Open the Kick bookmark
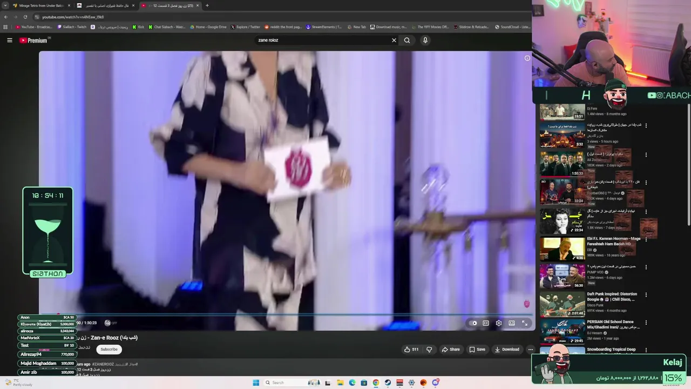Image resolution: width=691 pixels, height=389 pixels. pos(138,26)
